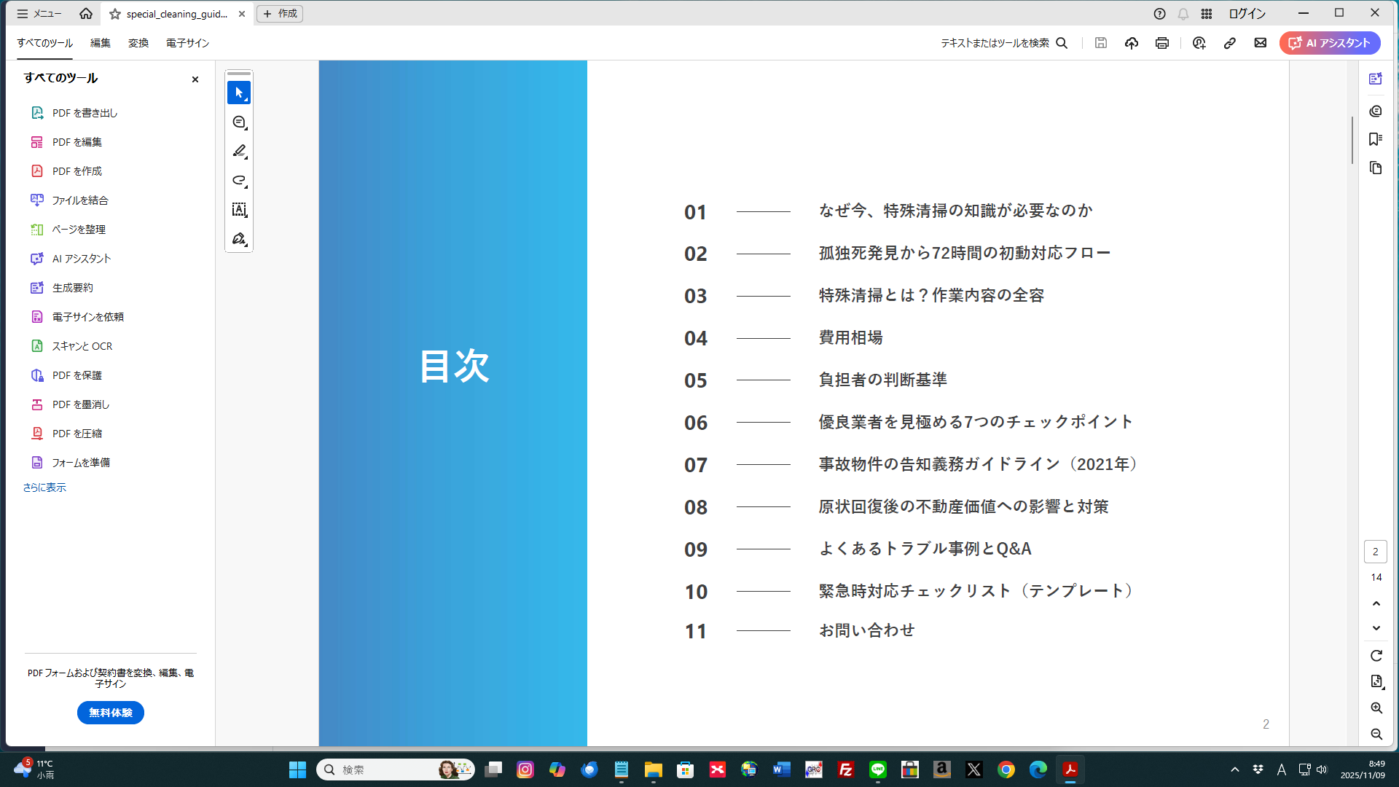Screen dimensions: 1399x787
Task: Open the fill and sign tool
Action: (x=238, y=239)
